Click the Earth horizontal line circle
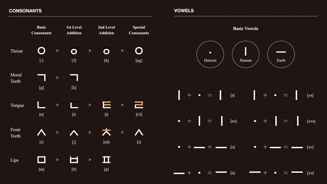Screen dimensions: 327x184 [x=281, y=54]
